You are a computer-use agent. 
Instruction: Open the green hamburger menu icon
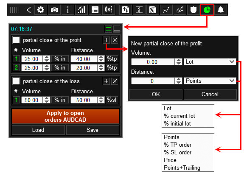click(x=108, y=29)
